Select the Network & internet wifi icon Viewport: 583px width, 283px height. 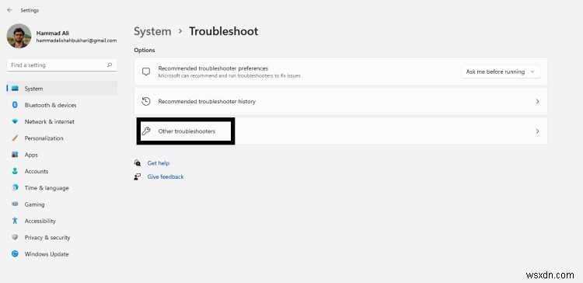coord(15,121)
